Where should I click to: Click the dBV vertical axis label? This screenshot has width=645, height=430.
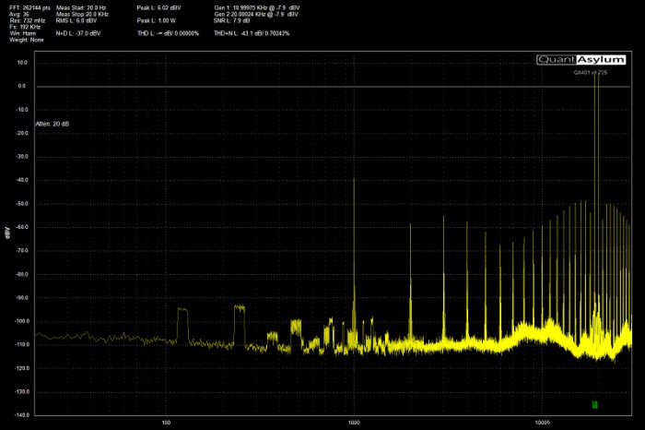pyautogui.click(x=7, y=233)
